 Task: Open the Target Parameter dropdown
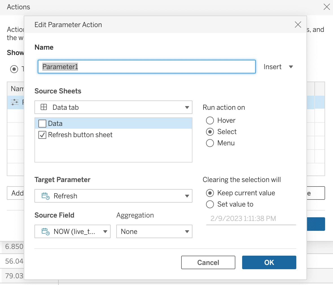[187, 196]
